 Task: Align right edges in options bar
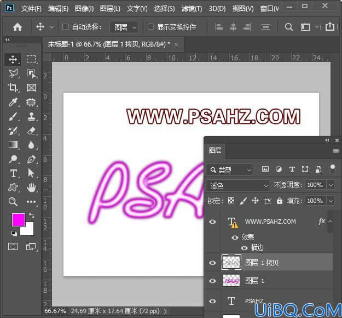(247, 27)
